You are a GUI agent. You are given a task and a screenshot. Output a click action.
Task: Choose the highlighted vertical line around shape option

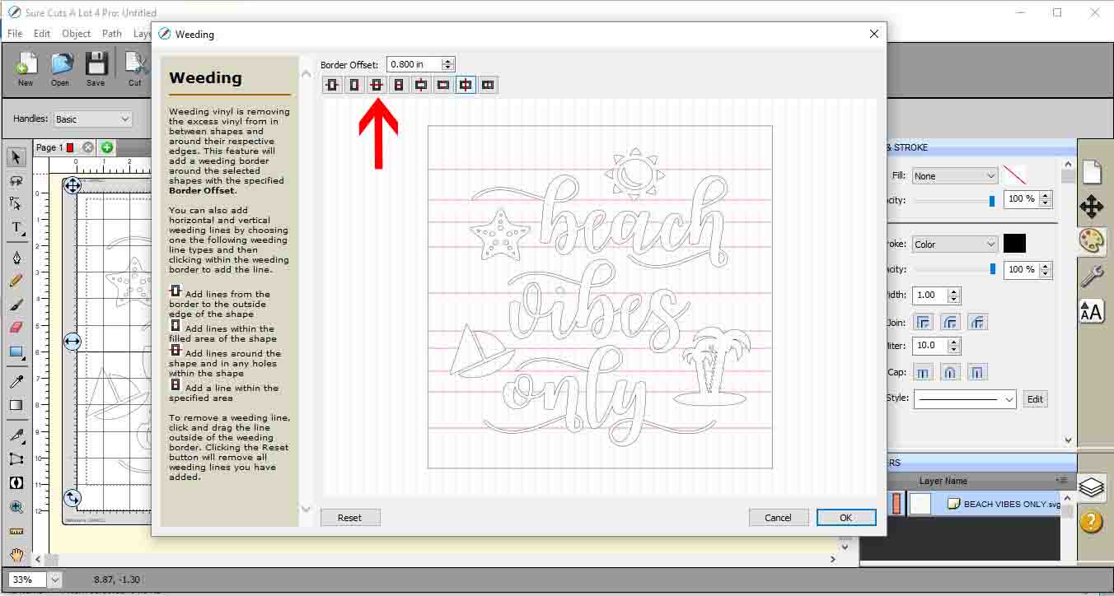[466, 85]
